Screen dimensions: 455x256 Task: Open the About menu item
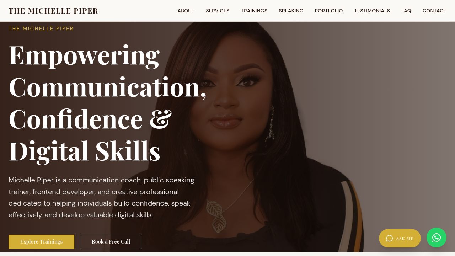click(x=186, y=11)
